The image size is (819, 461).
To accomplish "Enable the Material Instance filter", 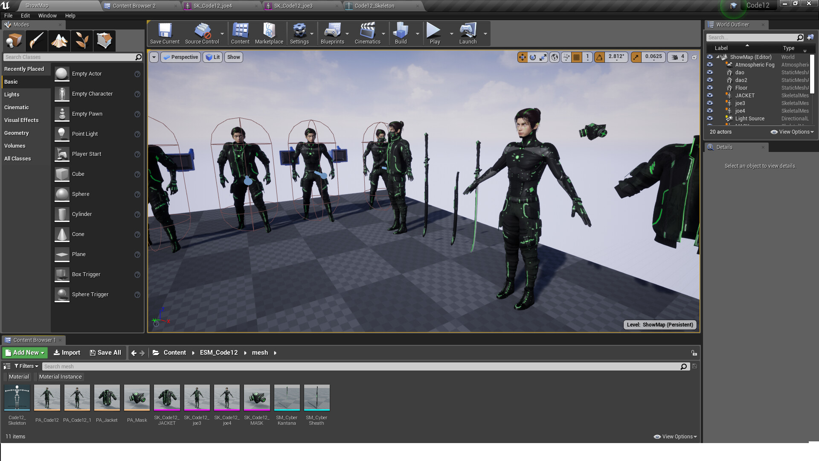I will coord(60,376).
